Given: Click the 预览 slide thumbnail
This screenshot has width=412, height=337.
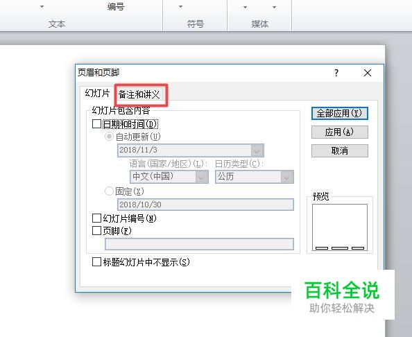Looking at the screenshot, I should [340, 227].
